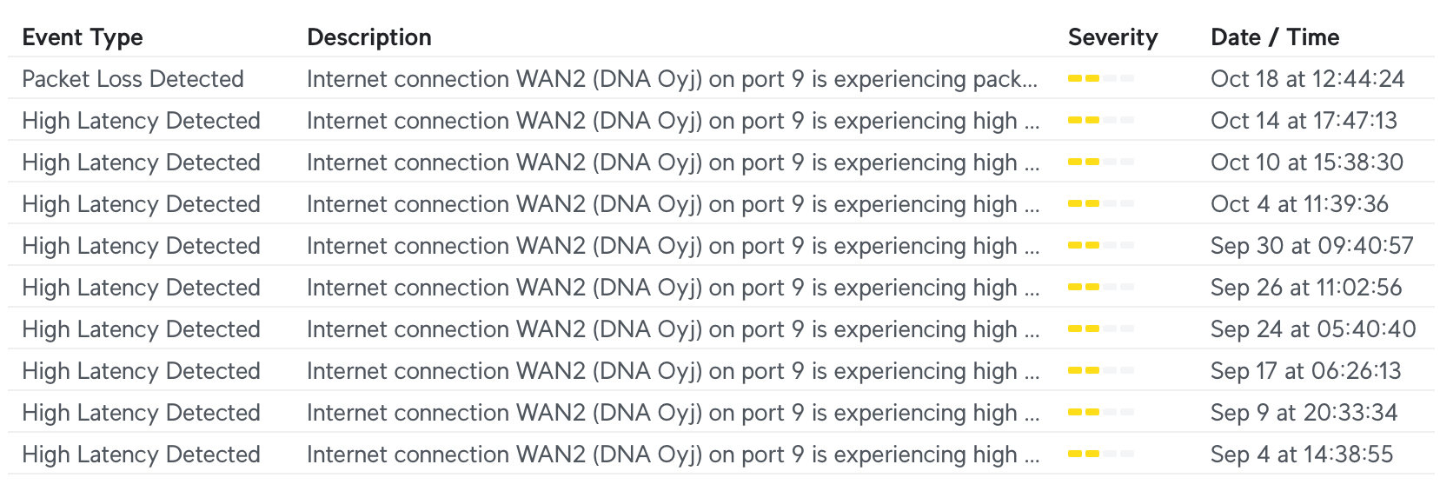Open the Packet Loss Detected event
Screen dimensions: 1440x491
point(133,79)
